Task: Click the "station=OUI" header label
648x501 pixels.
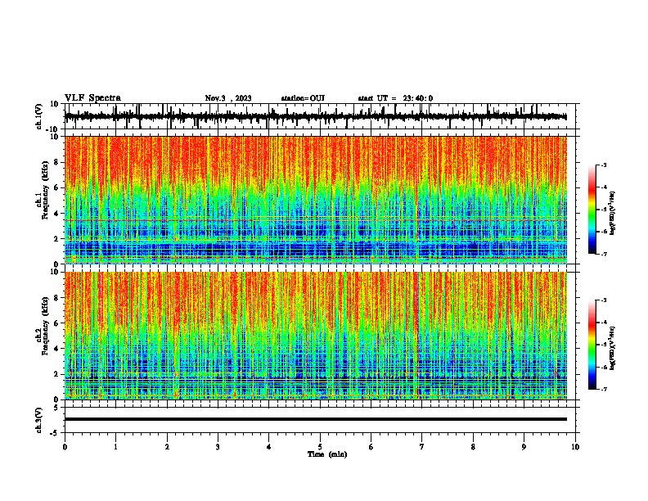Action: point(303,98)
